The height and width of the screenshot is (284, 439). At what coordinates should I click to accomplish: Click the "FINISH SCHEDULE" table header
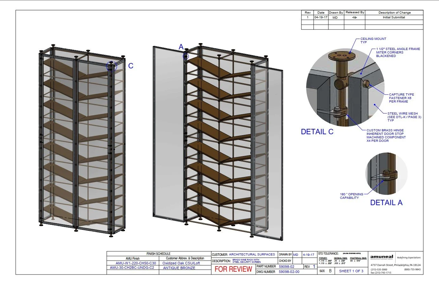click(158, 254)
